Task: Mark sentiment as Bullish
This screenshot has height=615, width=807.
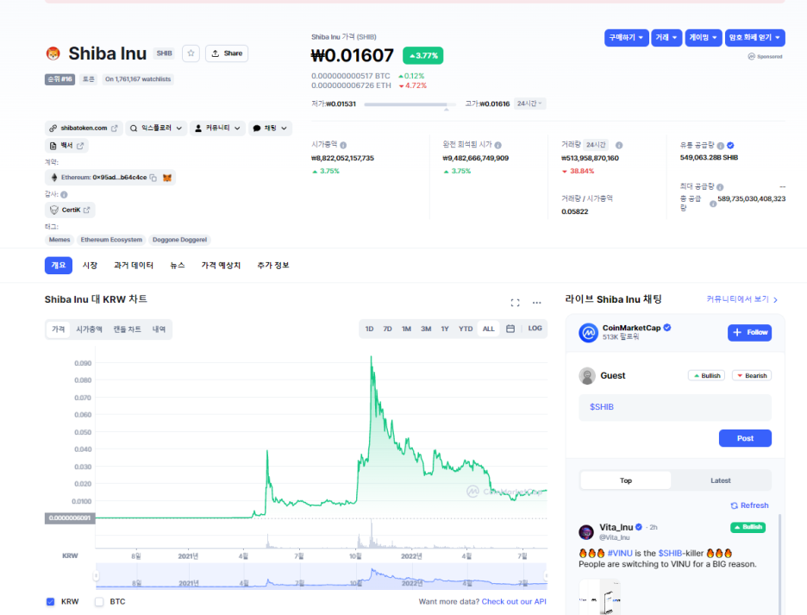Action: click(707, 375)
